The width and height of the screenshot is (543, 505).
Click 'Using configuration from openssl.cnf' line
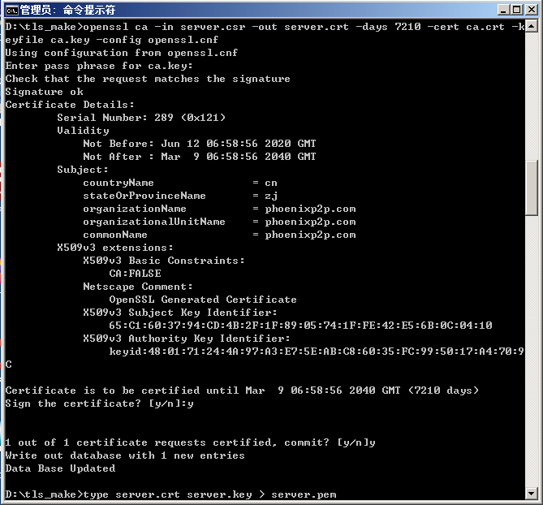pos(122,53)
